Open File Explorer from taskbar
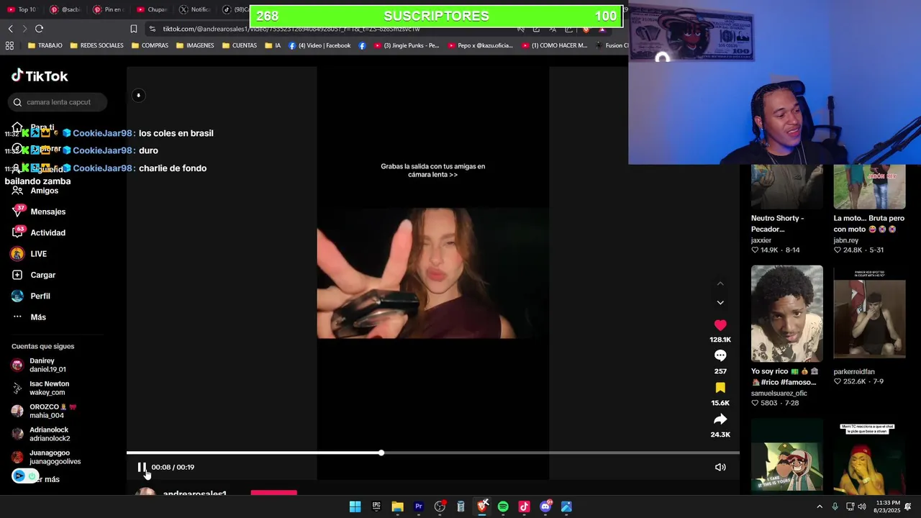 coord(397,506)
